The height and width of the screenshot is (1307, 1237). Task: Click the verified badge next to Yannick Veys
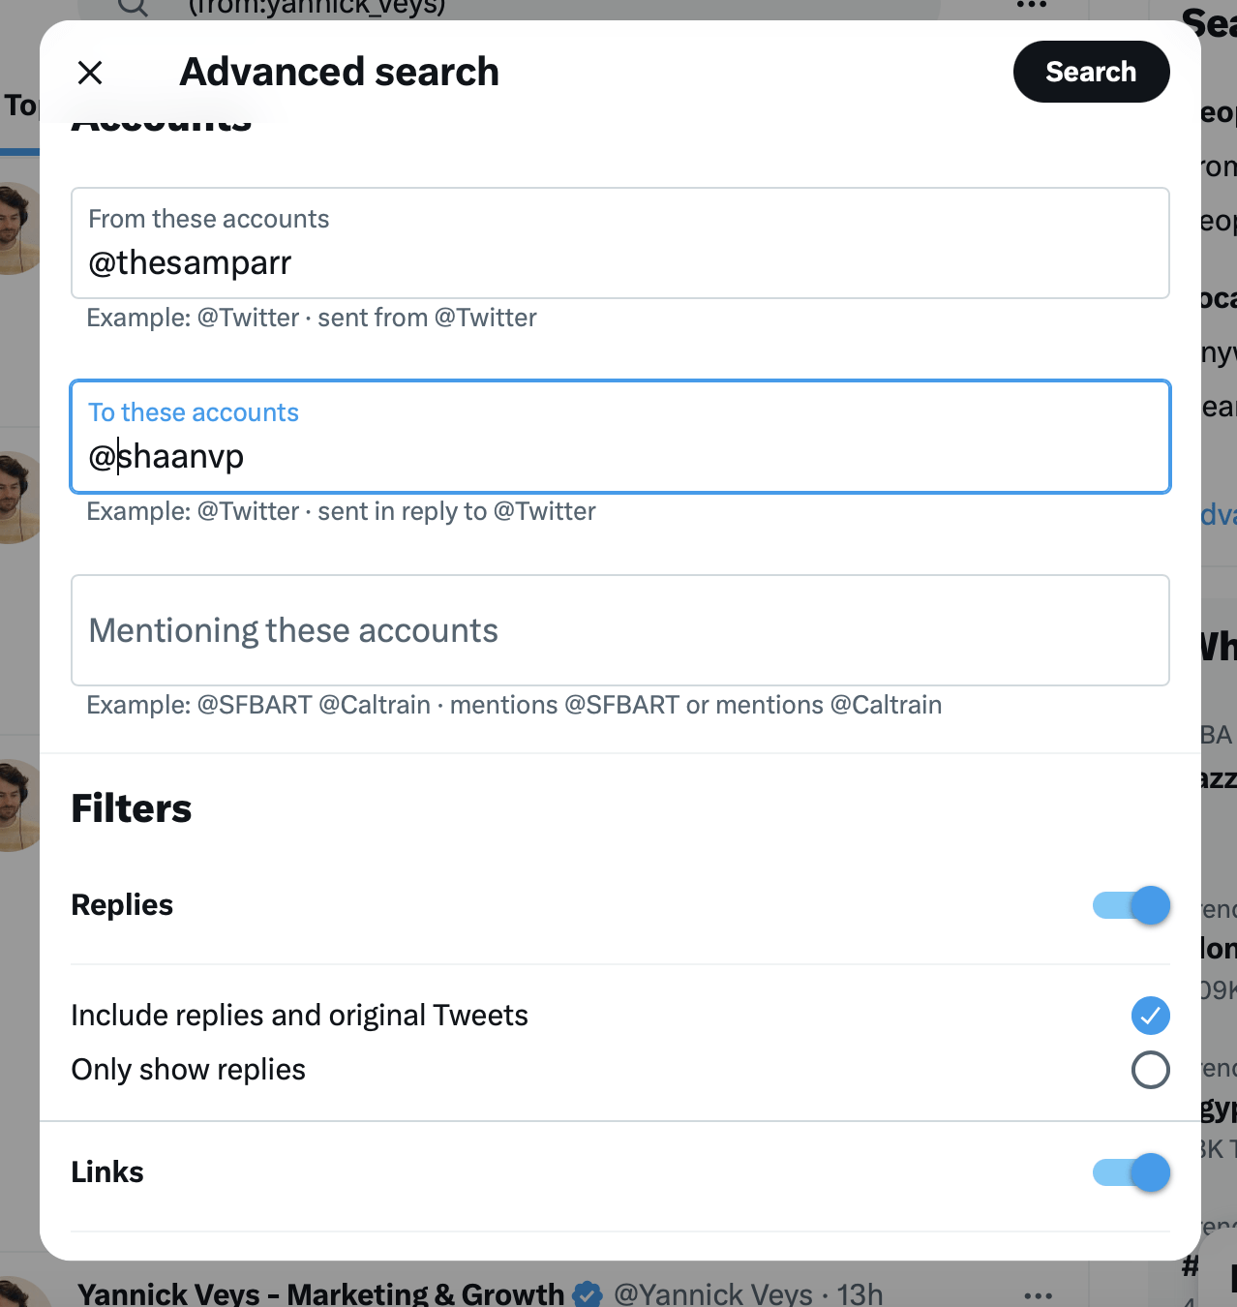(587, 1294)
